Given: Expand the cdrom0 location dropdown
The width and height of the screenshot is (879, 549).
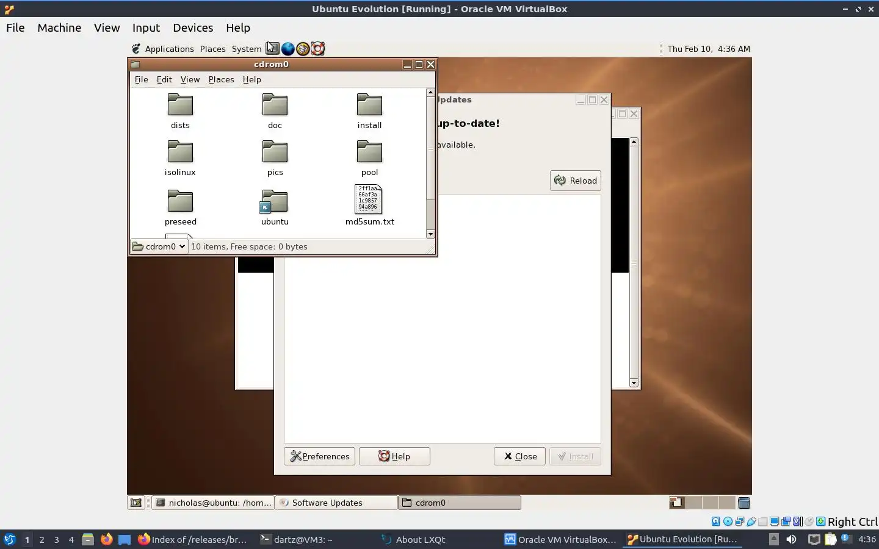Looking at the screenshot, I should (x=159, y=246).
